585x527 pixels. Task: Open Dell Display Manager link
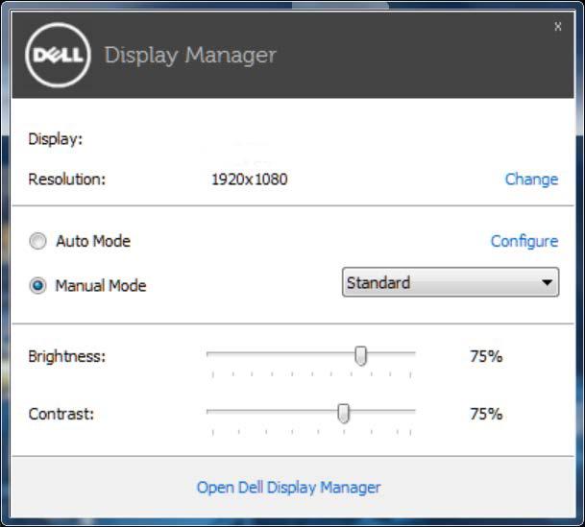click(x=288, y=487)
